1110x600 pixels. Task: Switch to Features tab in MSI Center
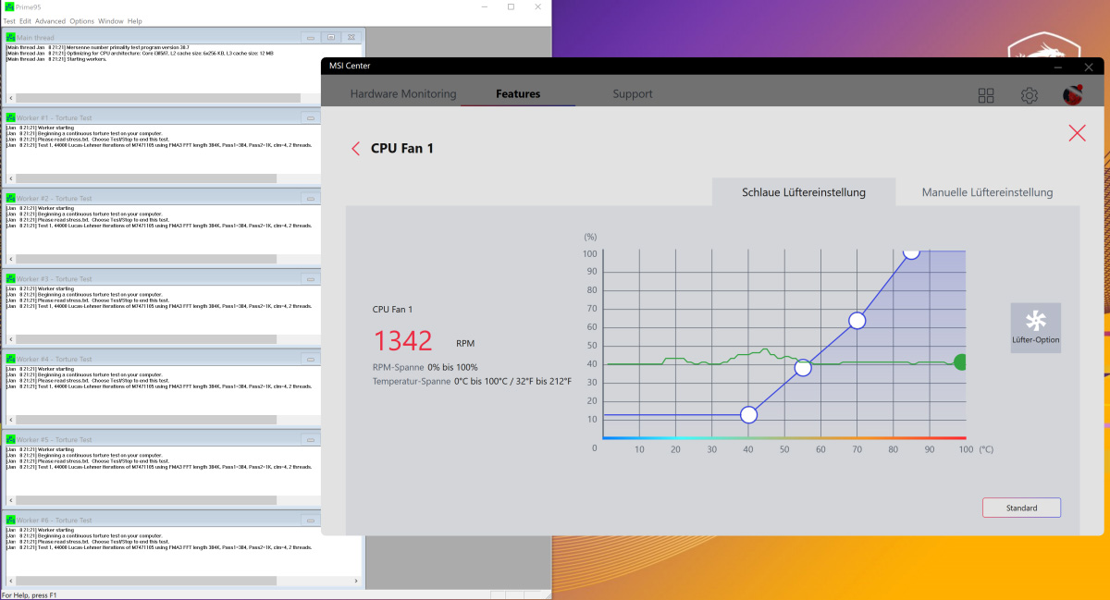coord(518,94)
